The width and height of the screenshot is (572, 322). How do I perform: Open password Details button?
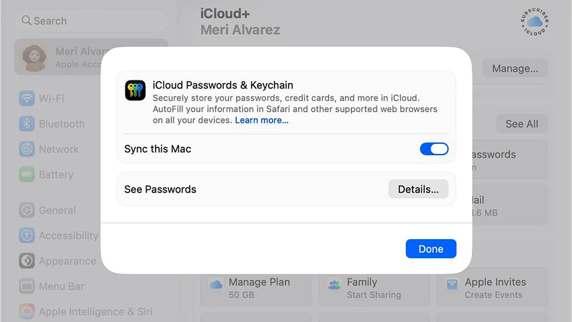point(418,189)
